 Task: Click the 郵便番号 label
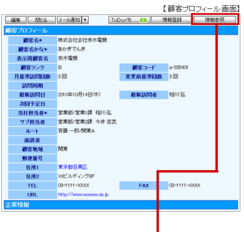coord(33,158)
